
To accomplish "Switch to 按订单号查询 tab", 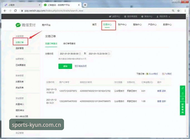I will tap(69, 44).
